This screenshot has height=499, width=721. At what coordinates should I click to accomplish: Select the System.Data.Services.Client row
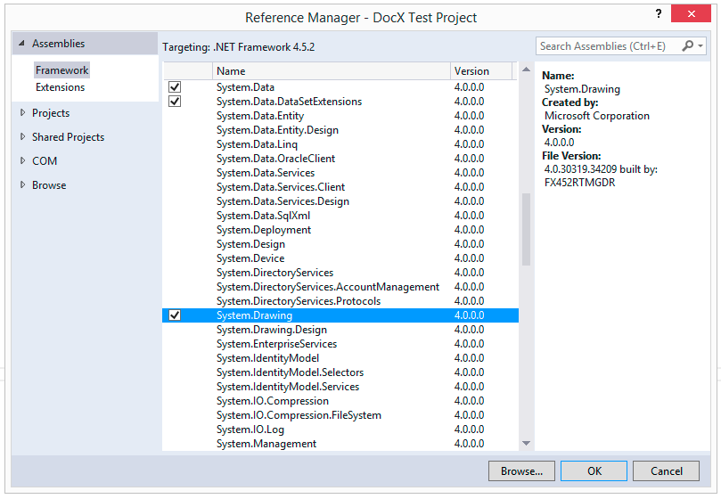(x=340, y=187)
